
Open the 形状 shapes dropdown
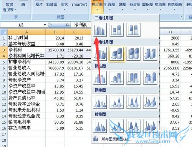(64, 6)
